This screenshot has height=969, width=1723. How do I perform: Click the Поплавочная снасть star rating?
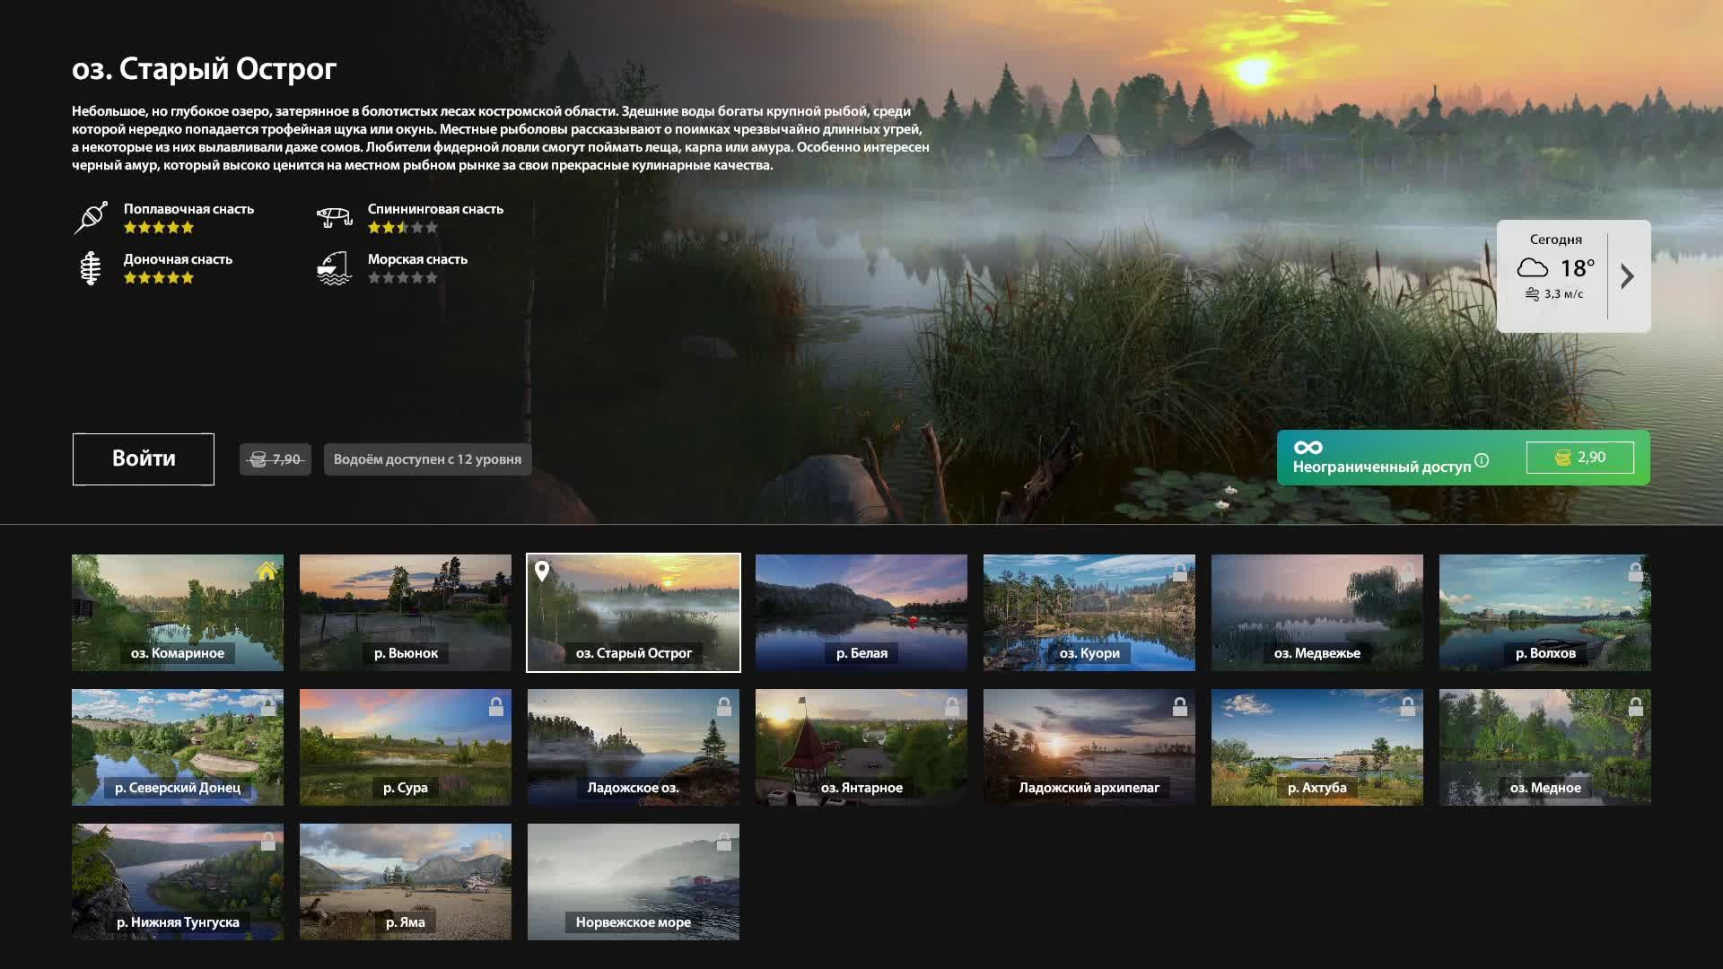(159, 228)
